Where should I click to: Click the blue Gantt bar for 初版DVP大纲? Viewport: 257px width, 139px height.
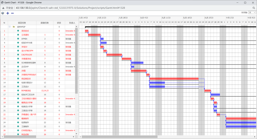pos(104,43)
